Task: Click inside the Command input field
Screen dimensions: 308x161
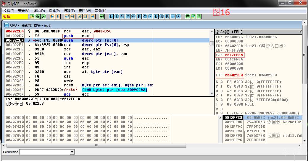Action: (45, 152)
